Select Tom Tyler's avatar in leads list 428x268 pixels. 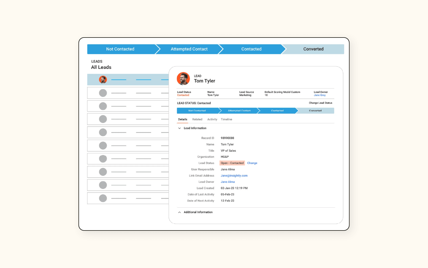[x=103, y=80]
